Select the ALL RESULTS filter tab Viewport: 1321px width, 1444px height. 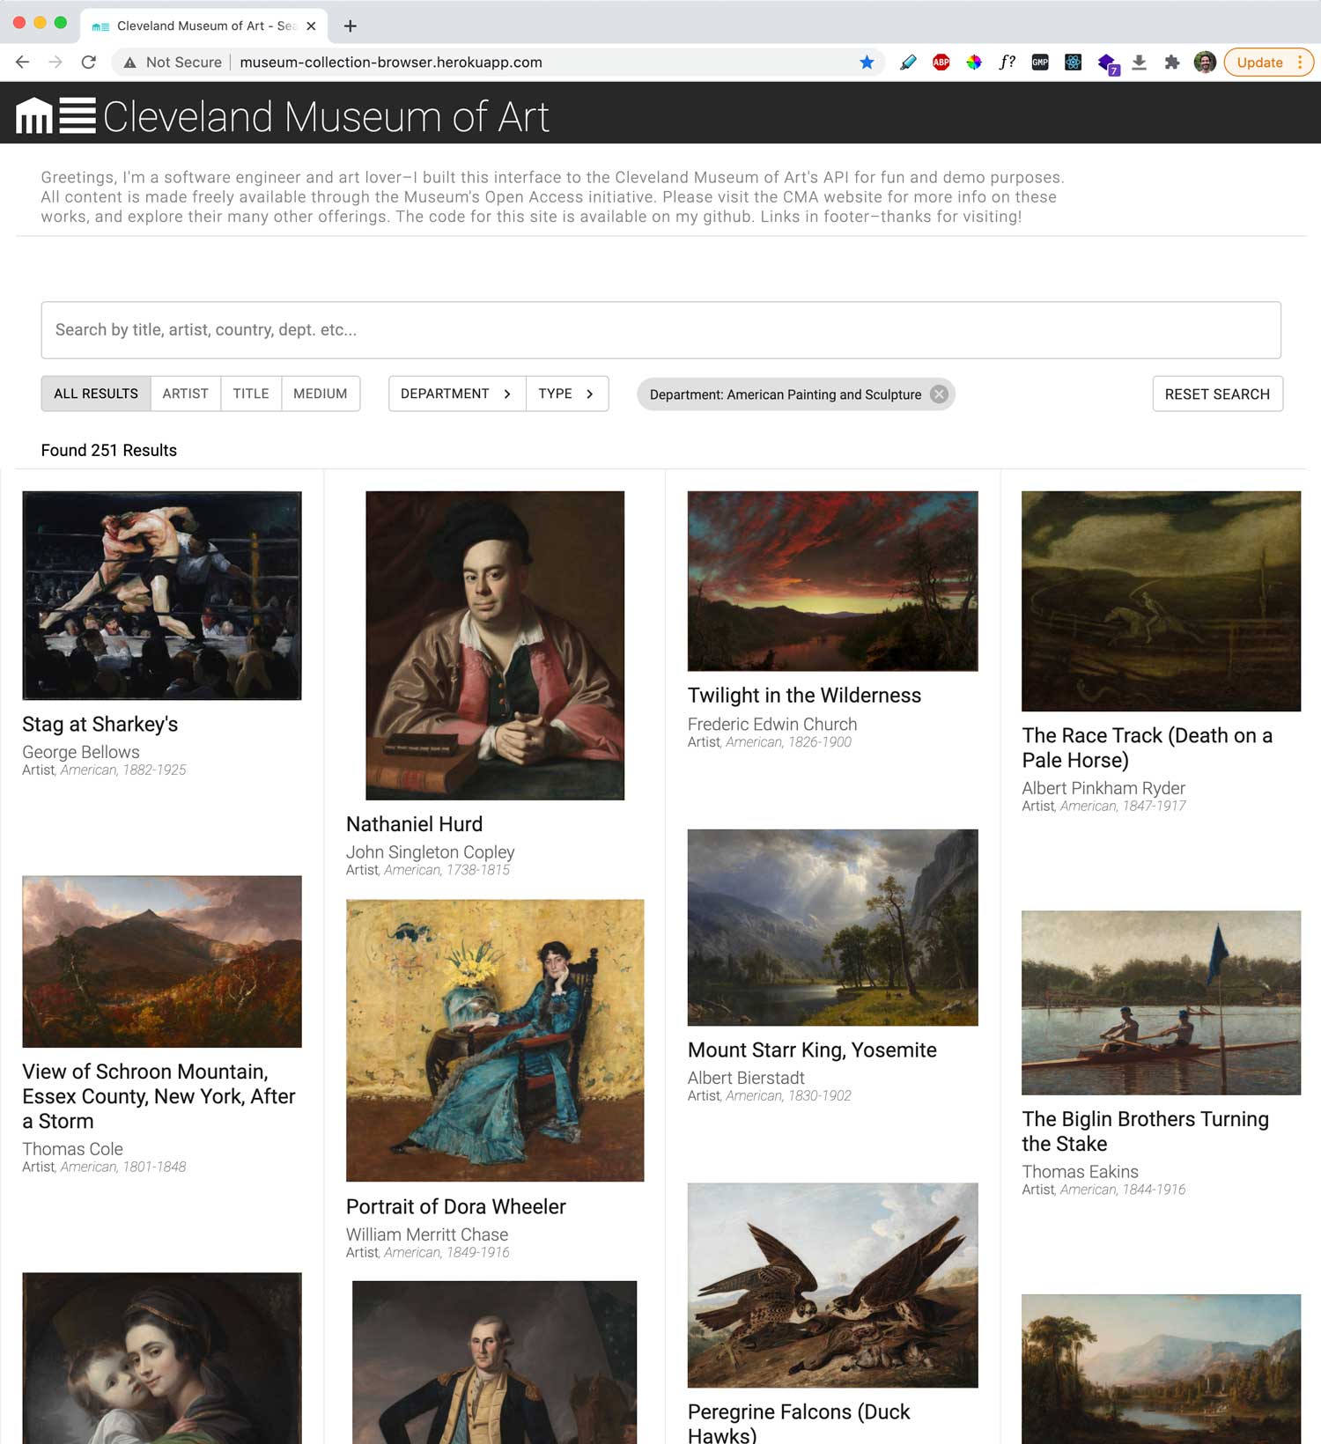coord(96,394)
